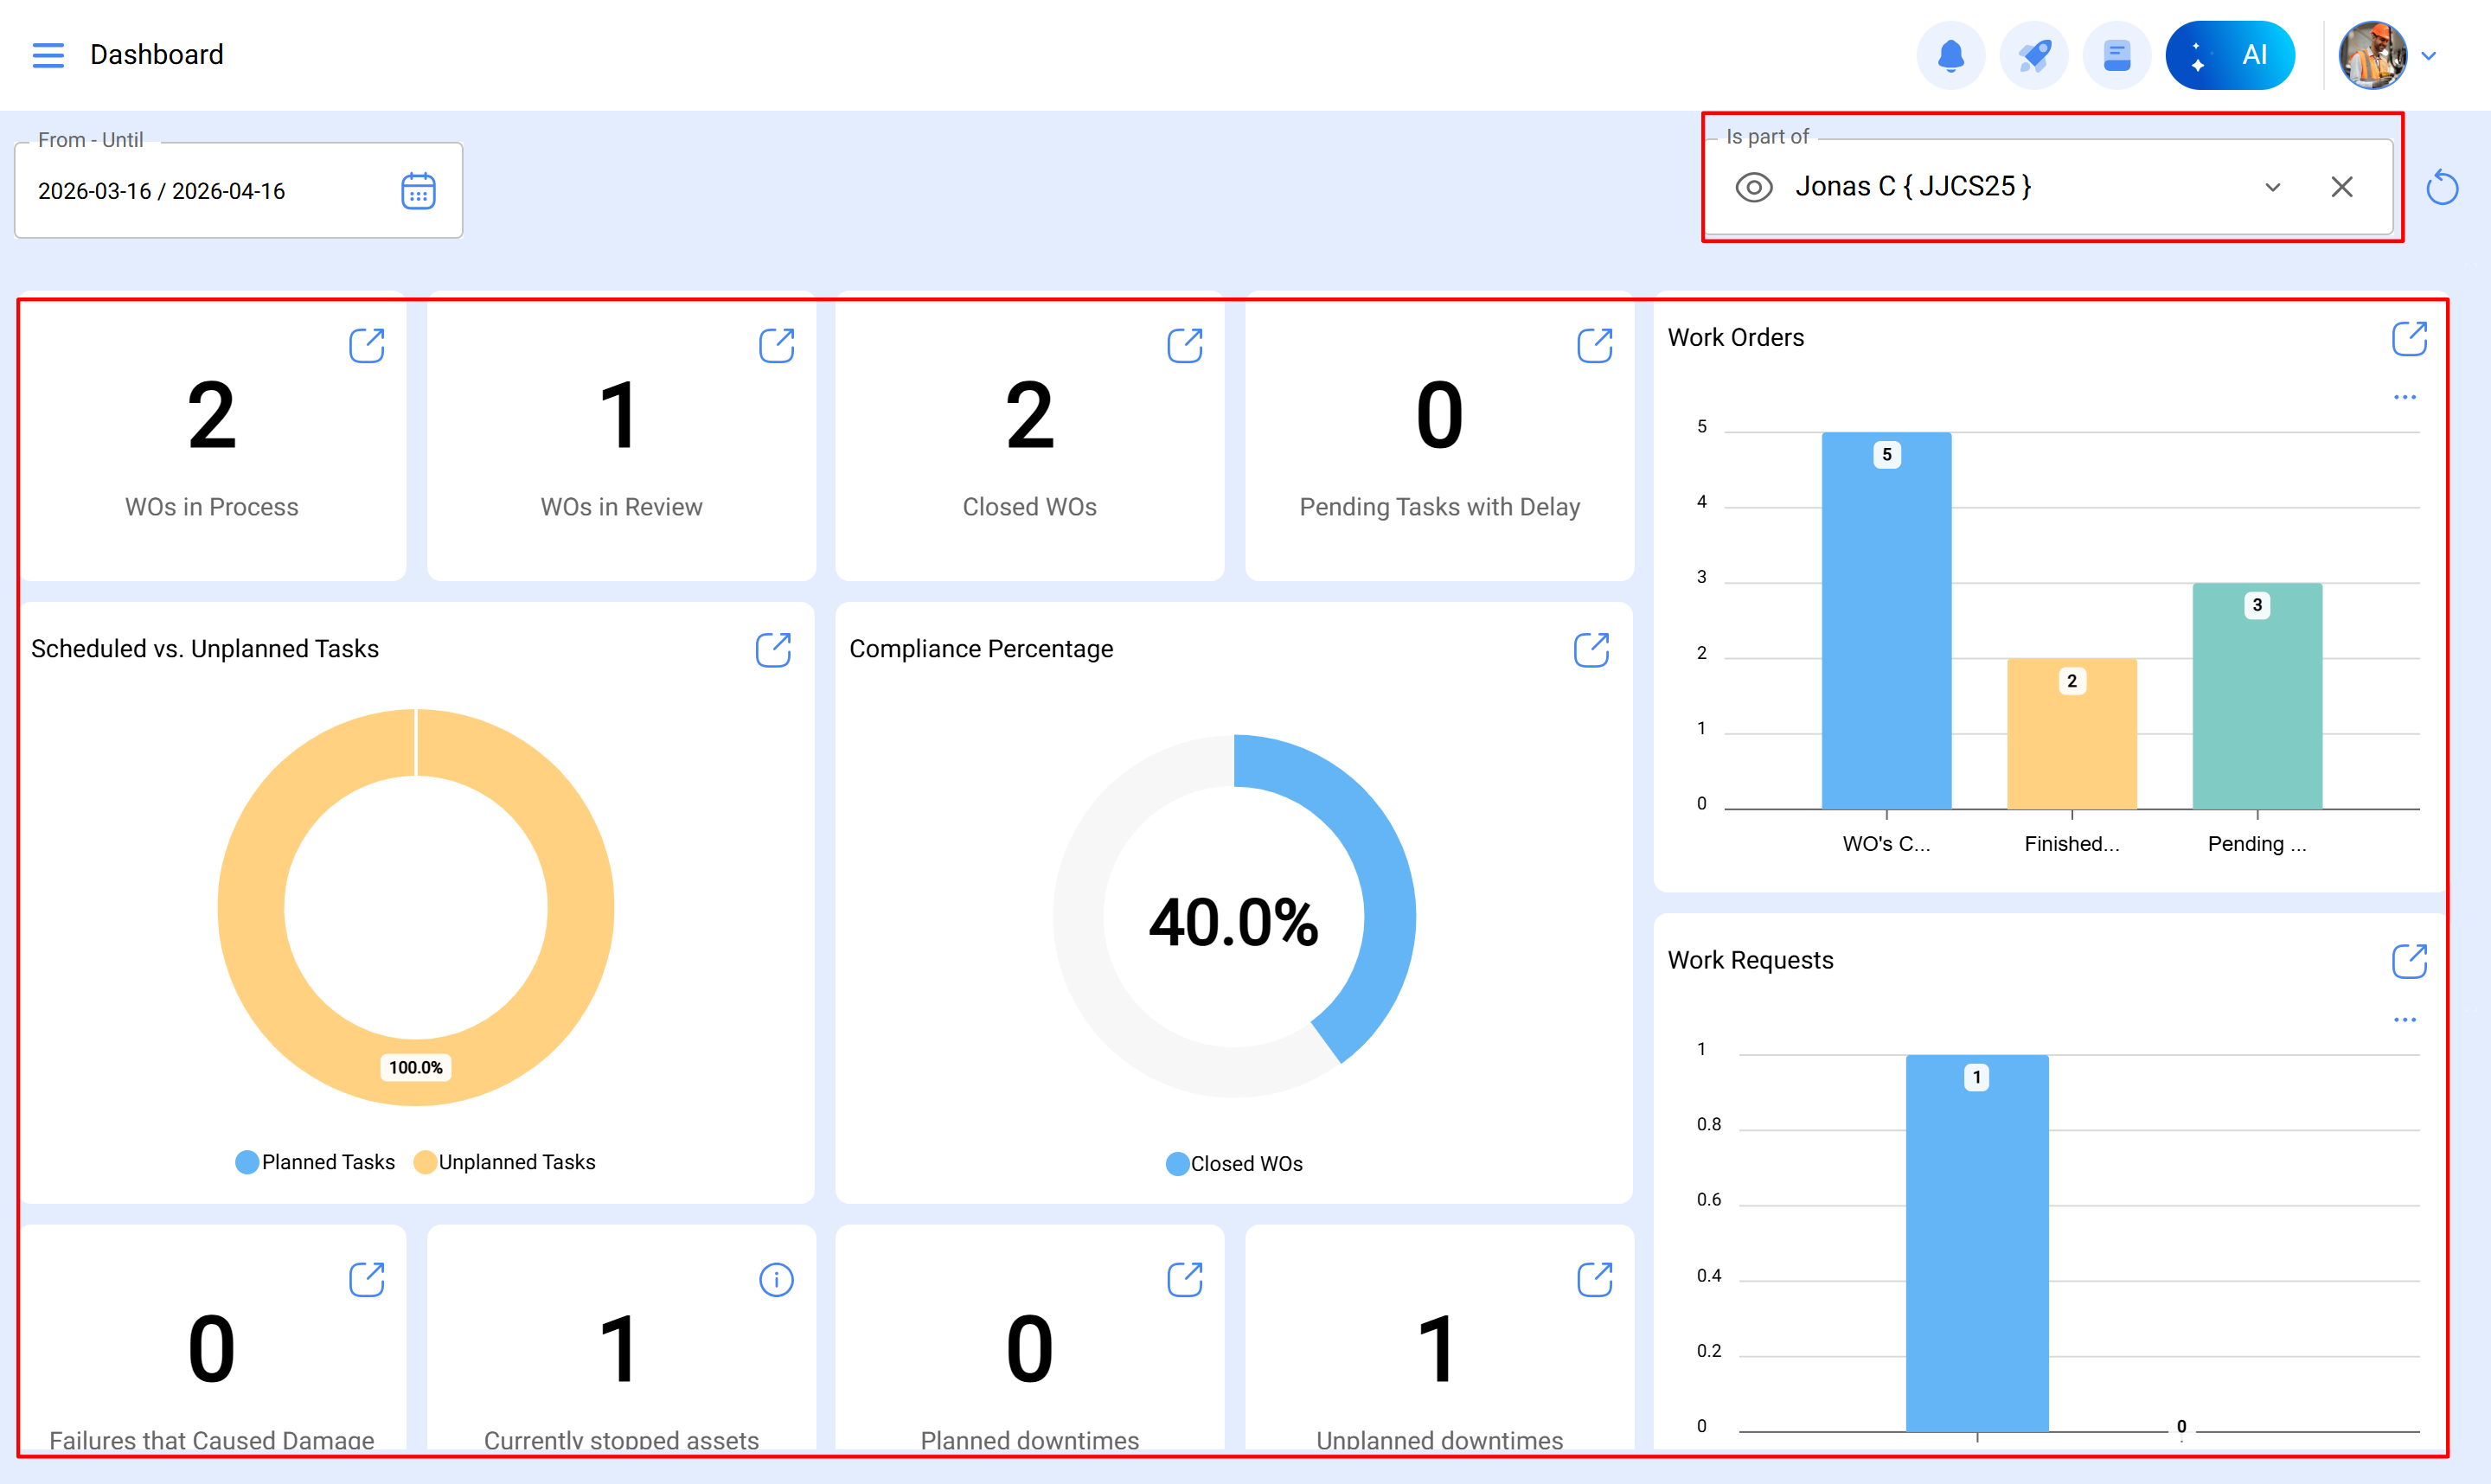Click the From - Until date range field
Image resolution: width=2491 pixels, height=1484 pixels.
200,191
